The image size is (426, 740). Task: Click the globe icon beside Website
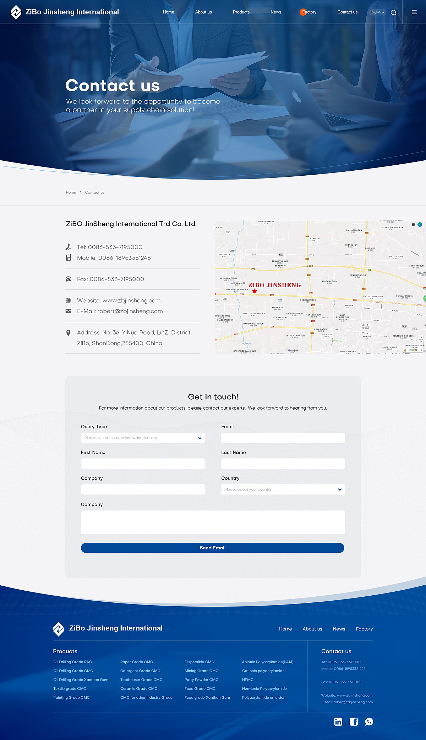pos(68,300)
